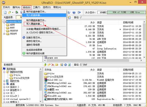Click the local pane Up folder icon
Viewport: 147px width, 107px height.
(x=45, y=65)
